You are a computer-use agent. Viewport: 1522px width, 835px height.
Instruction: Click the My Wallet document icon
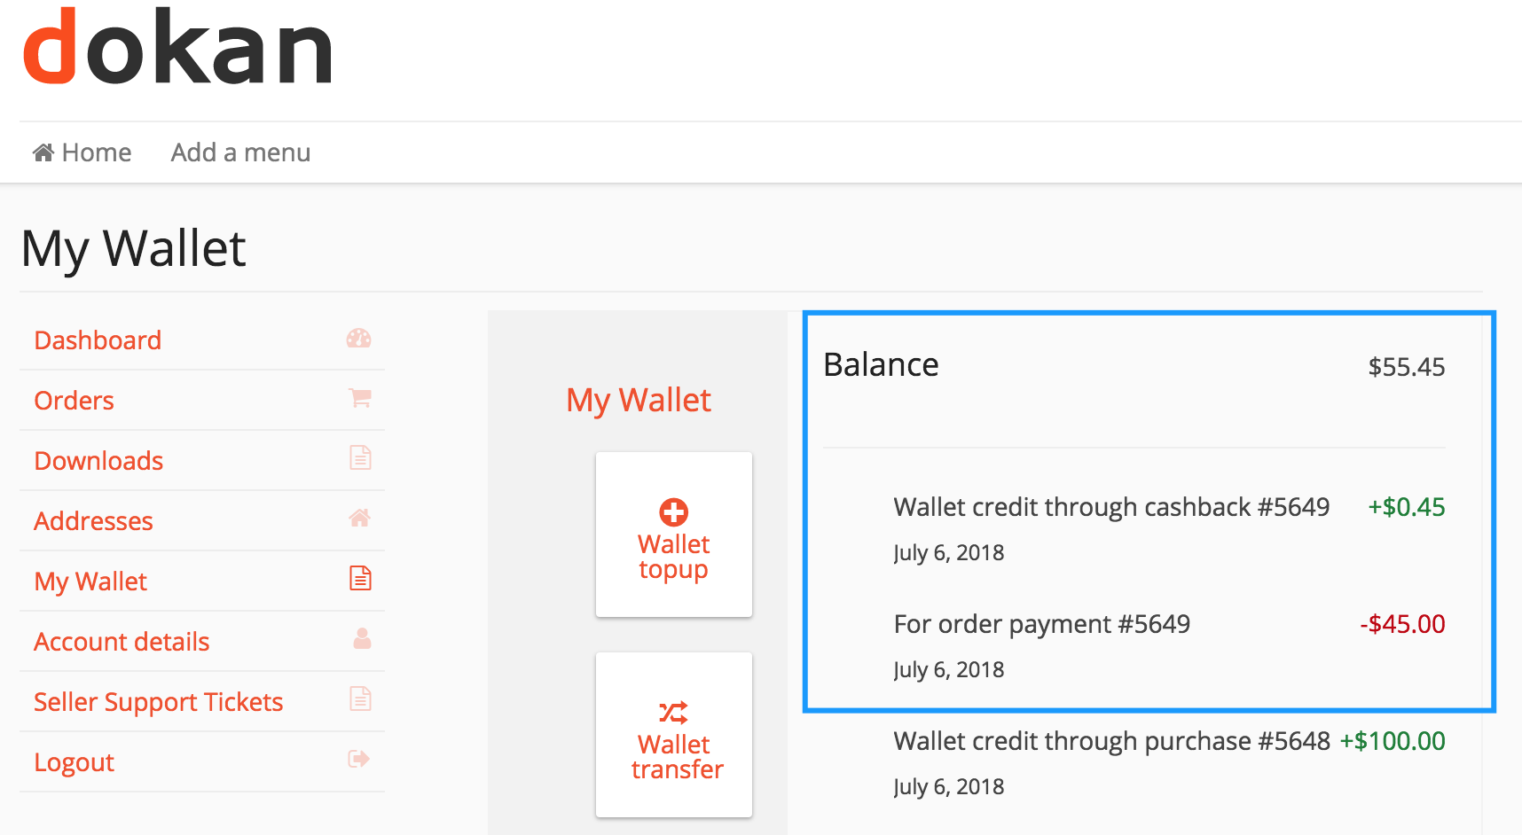click(360, 578)
